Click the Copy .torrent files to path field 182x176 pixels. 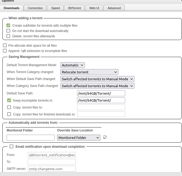(101, 107)
